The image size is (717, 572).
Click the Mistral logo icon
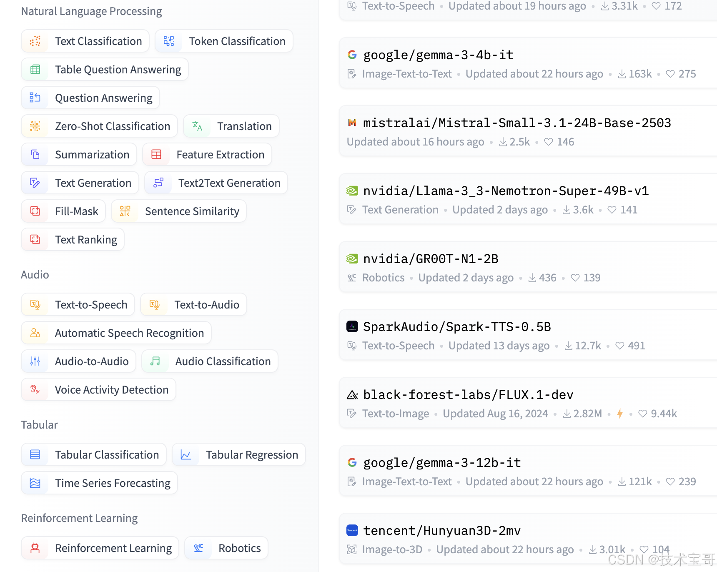pyautogui.click(x=352, y=123)
